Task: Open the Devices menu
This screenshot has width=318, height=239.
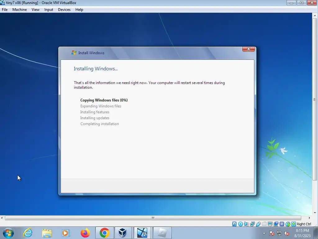Action: 64,10
